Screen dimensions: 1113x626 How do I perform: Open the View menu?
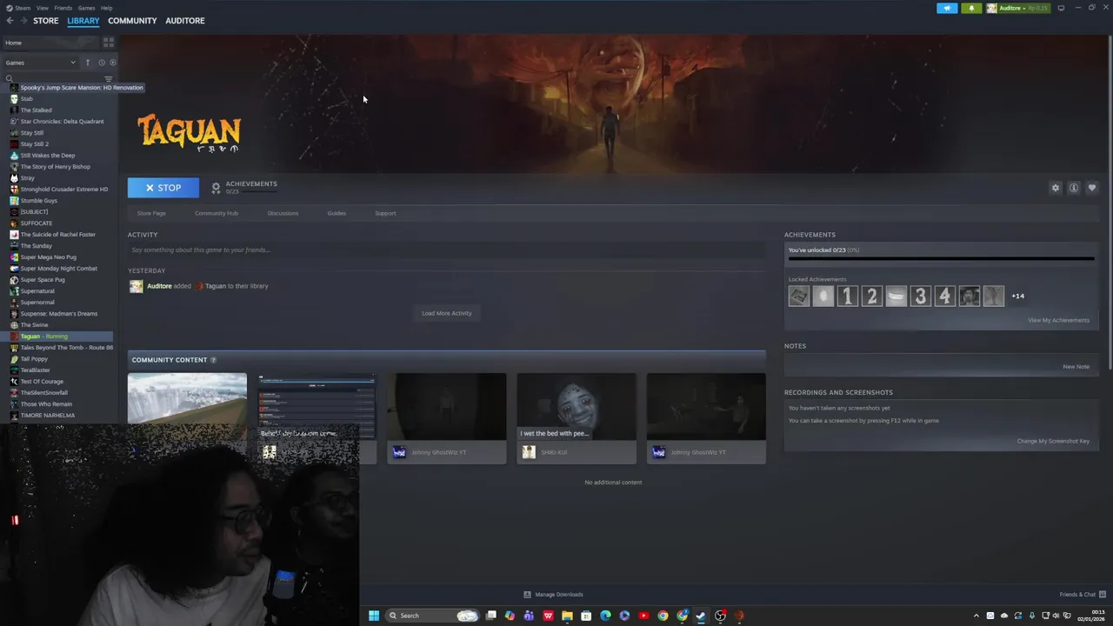(42, 8)
